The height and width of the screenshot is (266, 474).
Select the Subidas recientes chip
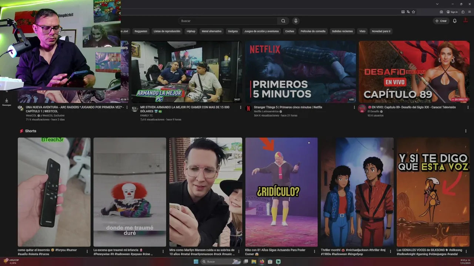pos(342,31)
